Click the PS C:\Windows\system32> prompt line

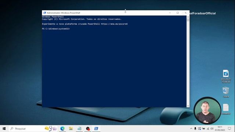pos(56,29)
